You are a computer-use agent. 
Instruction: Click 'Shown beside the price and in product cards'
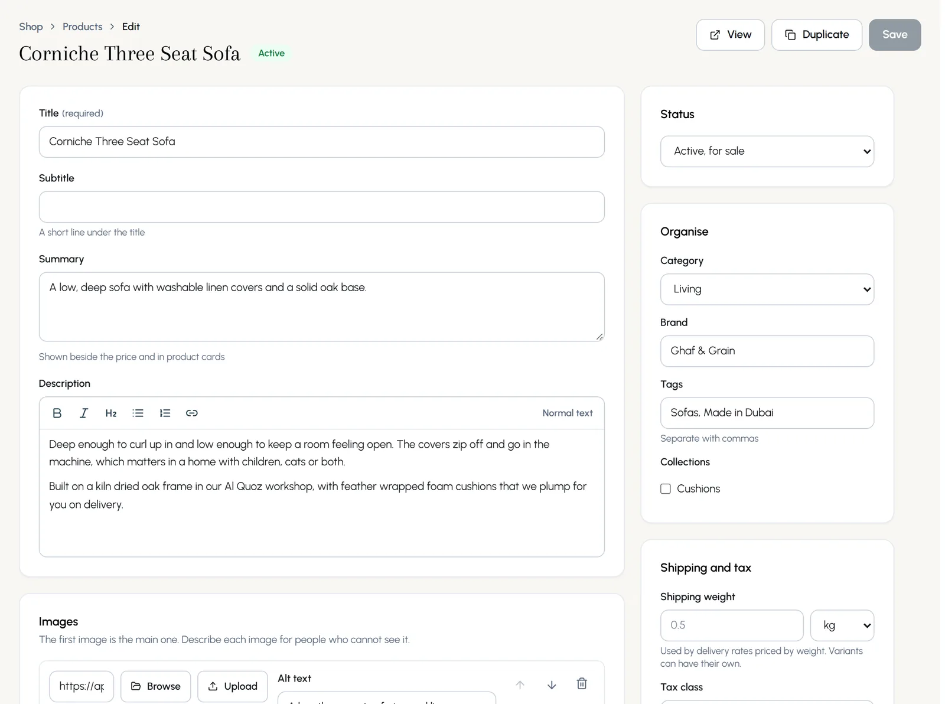[x=132, y=357]
